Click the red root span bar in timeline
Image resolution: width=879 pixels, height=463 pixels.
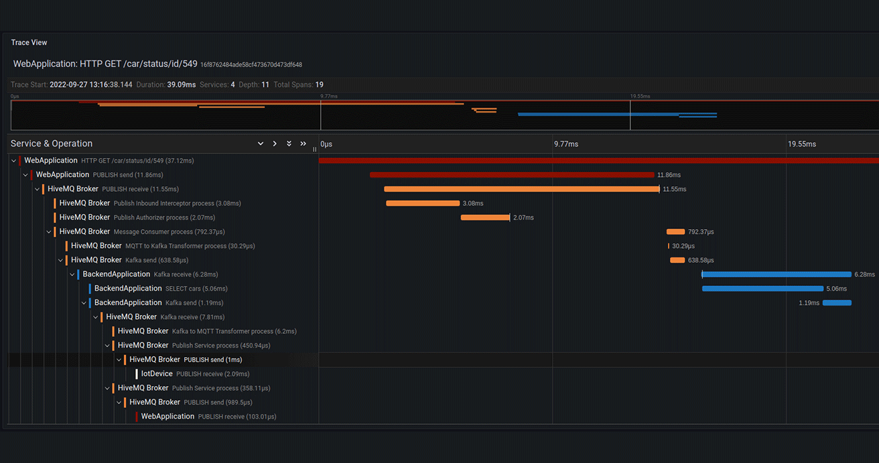(598, 161)
